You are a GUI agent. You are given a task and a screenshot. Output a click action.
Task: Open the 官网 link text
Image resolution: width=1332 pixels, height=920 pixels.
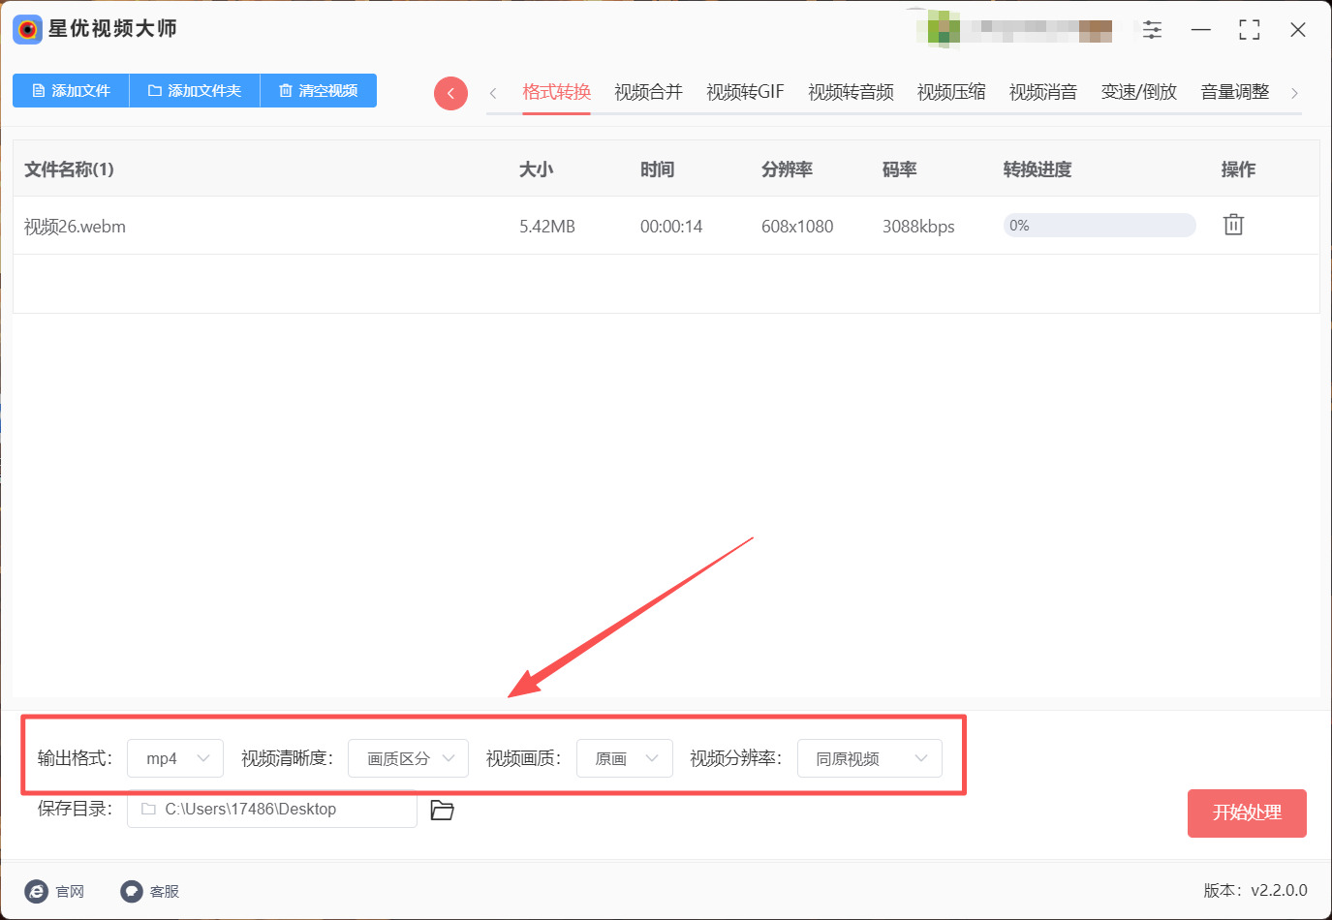(70, 891)
